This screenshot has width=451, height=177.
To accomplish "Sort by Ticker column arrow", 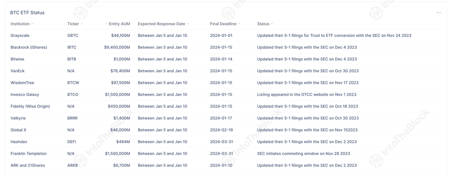I will click(x=82, y=24).
